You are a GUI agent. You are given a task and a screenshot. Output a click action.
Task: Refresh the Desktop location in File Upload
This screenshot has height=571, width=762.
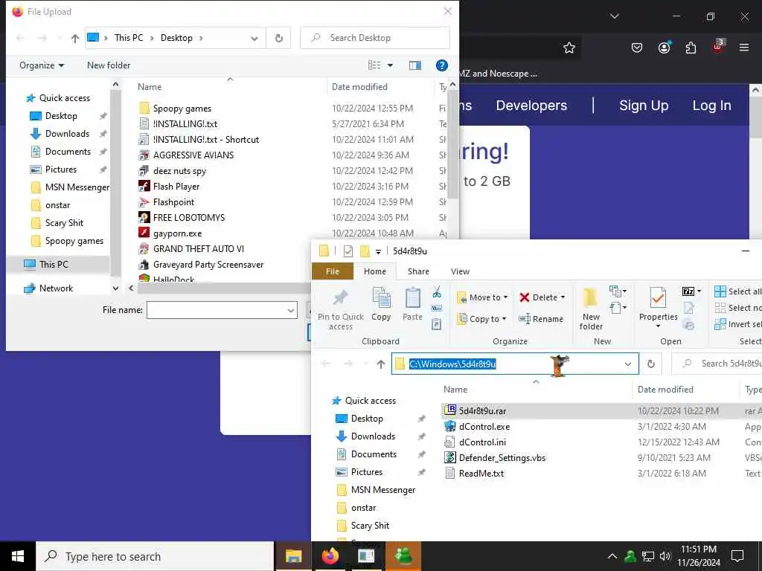pos(279,38)
